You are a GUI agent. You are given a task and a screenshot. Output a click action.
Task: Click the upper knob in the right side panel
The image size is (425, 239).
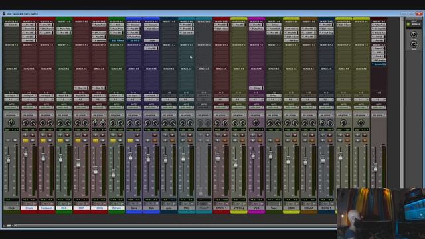click(414, 34)
